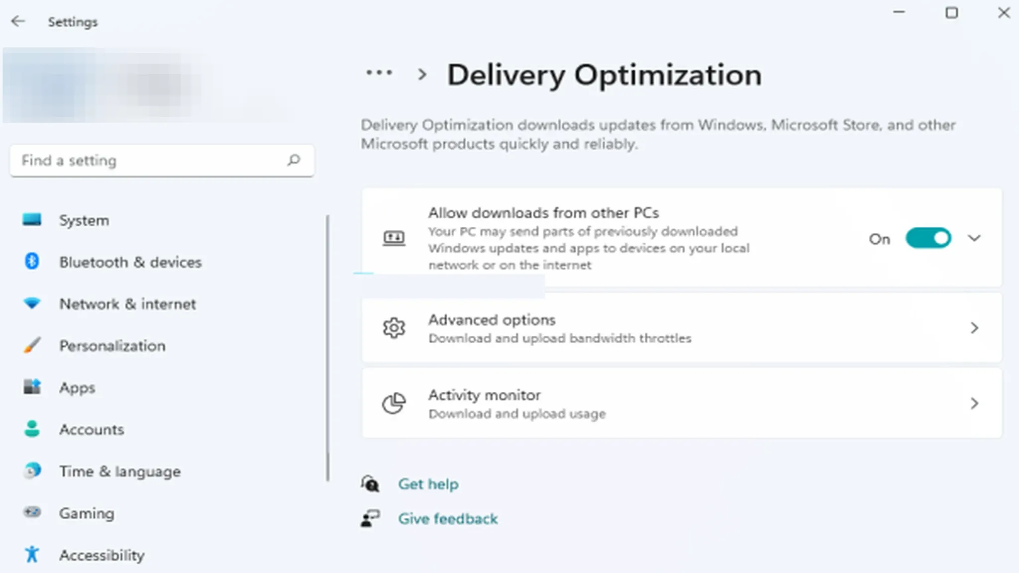Select the Accessibility figure icon

coord(32,554)
